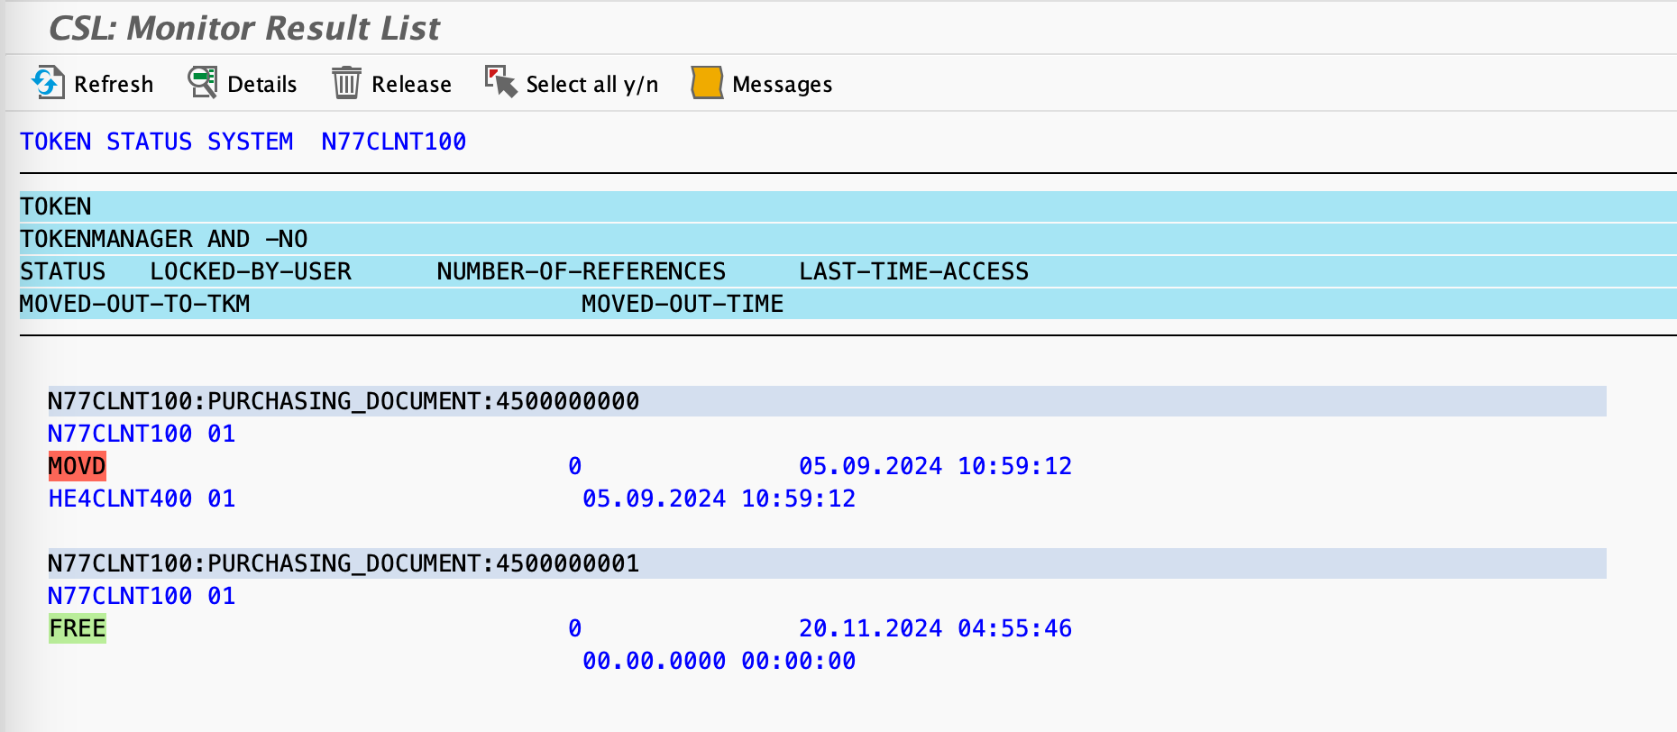Screen dimensions: 1677x732
Task: Click the N77CLNT100 system name in header
Action: 393,142
